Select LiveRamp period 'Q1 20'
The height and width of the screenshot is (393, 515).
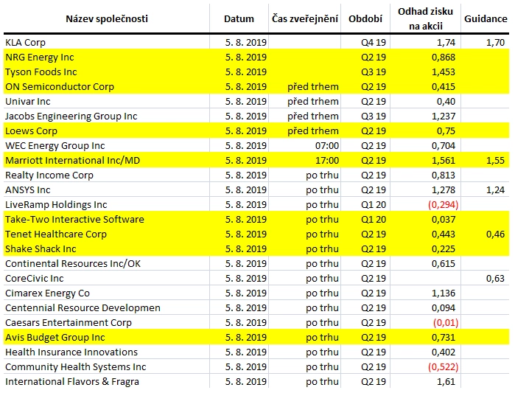pos(374,205)
